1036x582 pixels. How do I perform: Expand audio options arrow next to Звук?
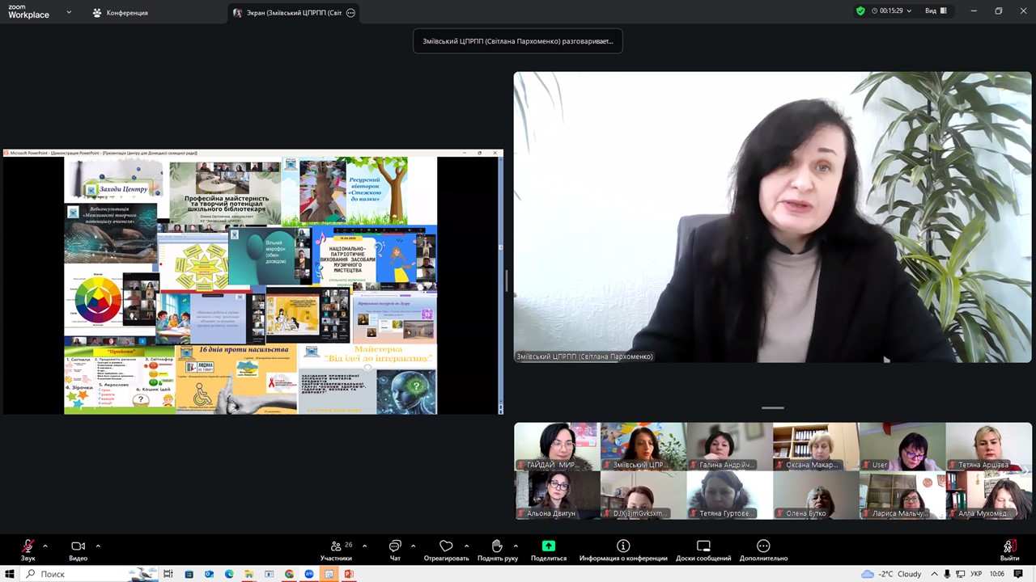45,546
